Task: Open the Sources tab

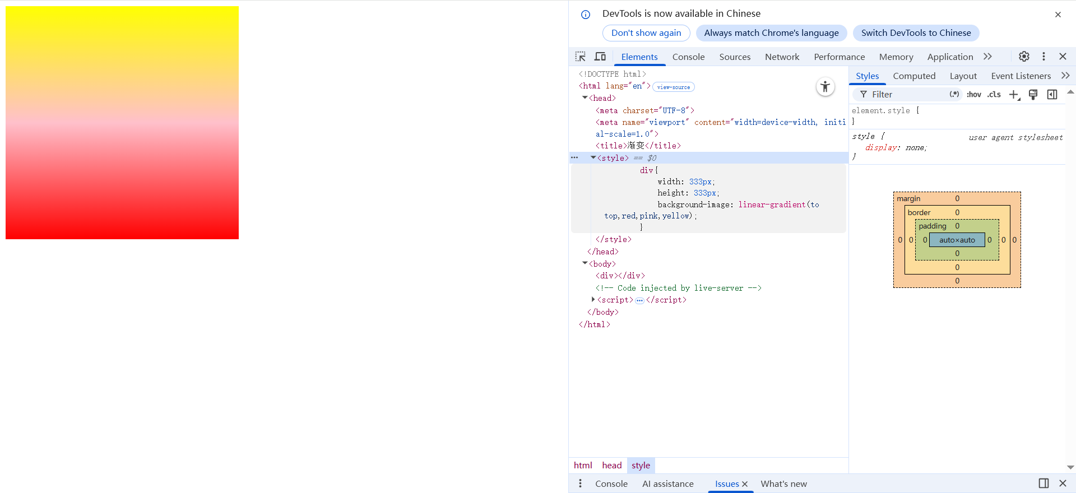Action: (735, 57)
